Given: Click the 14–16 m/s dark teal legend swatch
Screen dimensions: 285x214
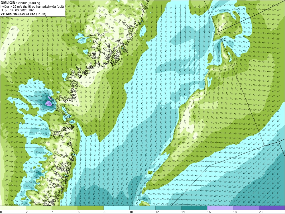Looking at the screenshot, I should click(194, 208).
